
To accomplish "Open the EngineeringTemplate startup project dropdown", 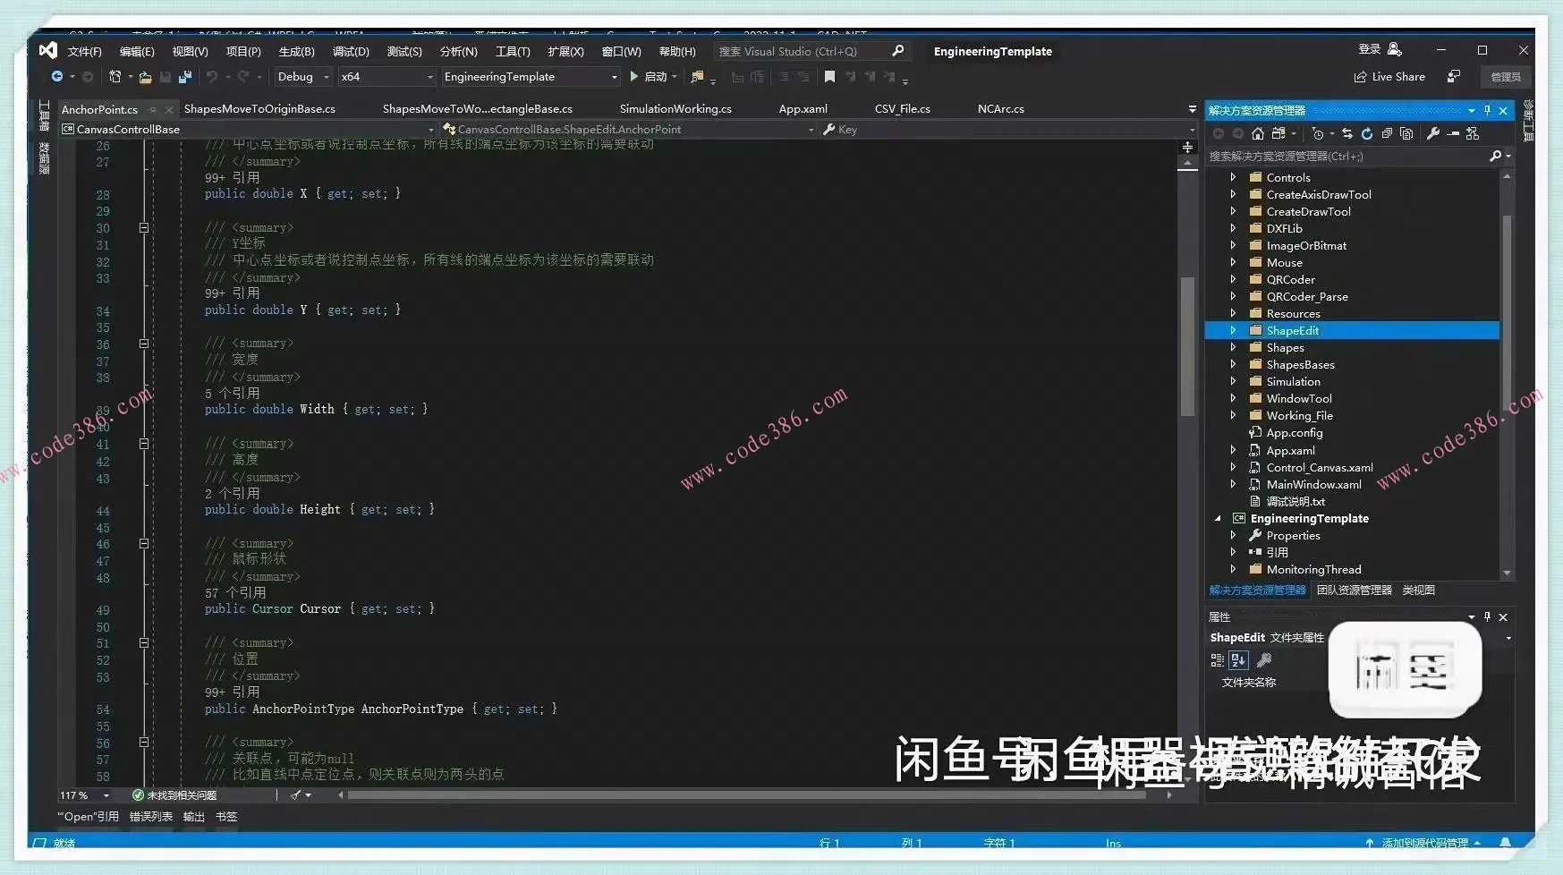I will click(x=531, y=77).
